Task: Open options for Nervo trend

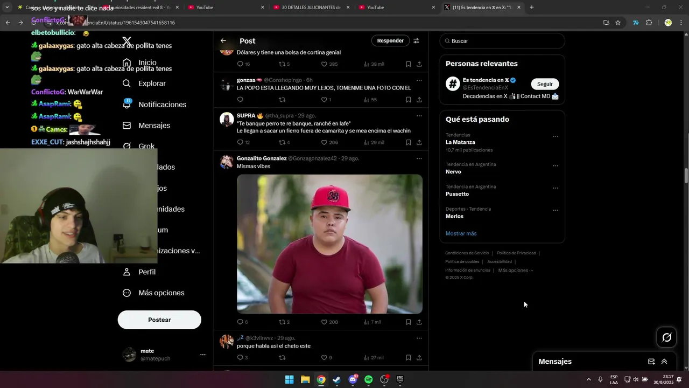Action: (556, 166)
